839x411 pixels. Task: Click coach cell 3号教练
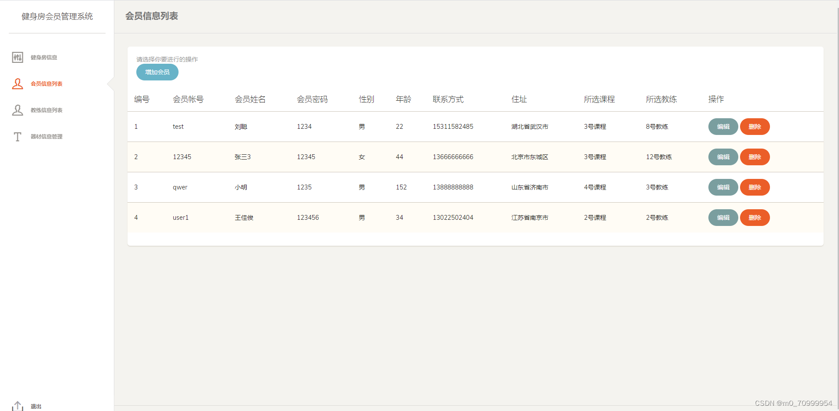[657, 187]
